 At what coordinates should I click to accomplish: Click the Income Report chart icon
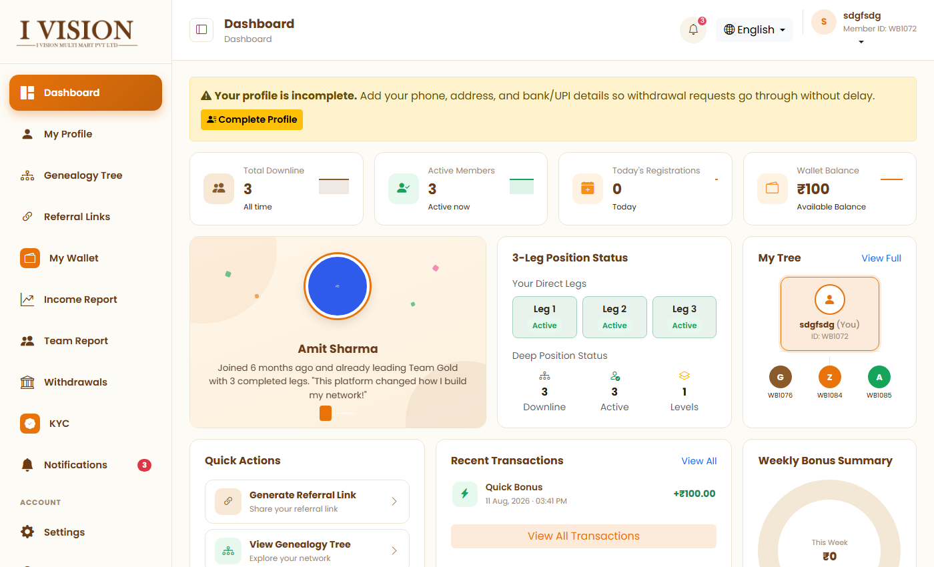tap(27, 300)
